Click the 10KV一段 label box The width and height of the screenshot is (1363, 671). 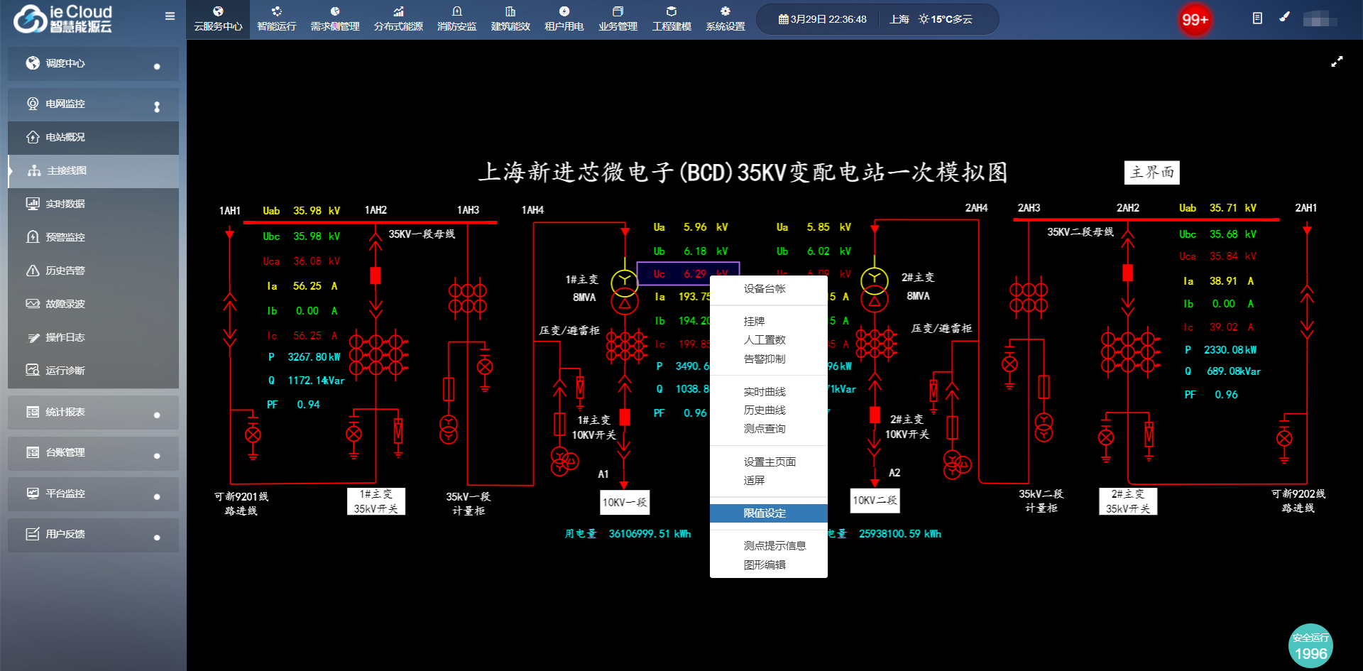point(625,502)
